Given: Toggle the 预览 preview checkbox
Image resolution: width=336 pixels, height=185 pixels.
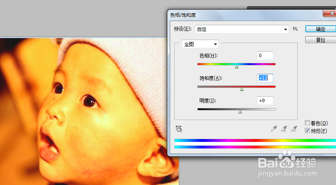Looking at the screenshot, I should 307,131.
